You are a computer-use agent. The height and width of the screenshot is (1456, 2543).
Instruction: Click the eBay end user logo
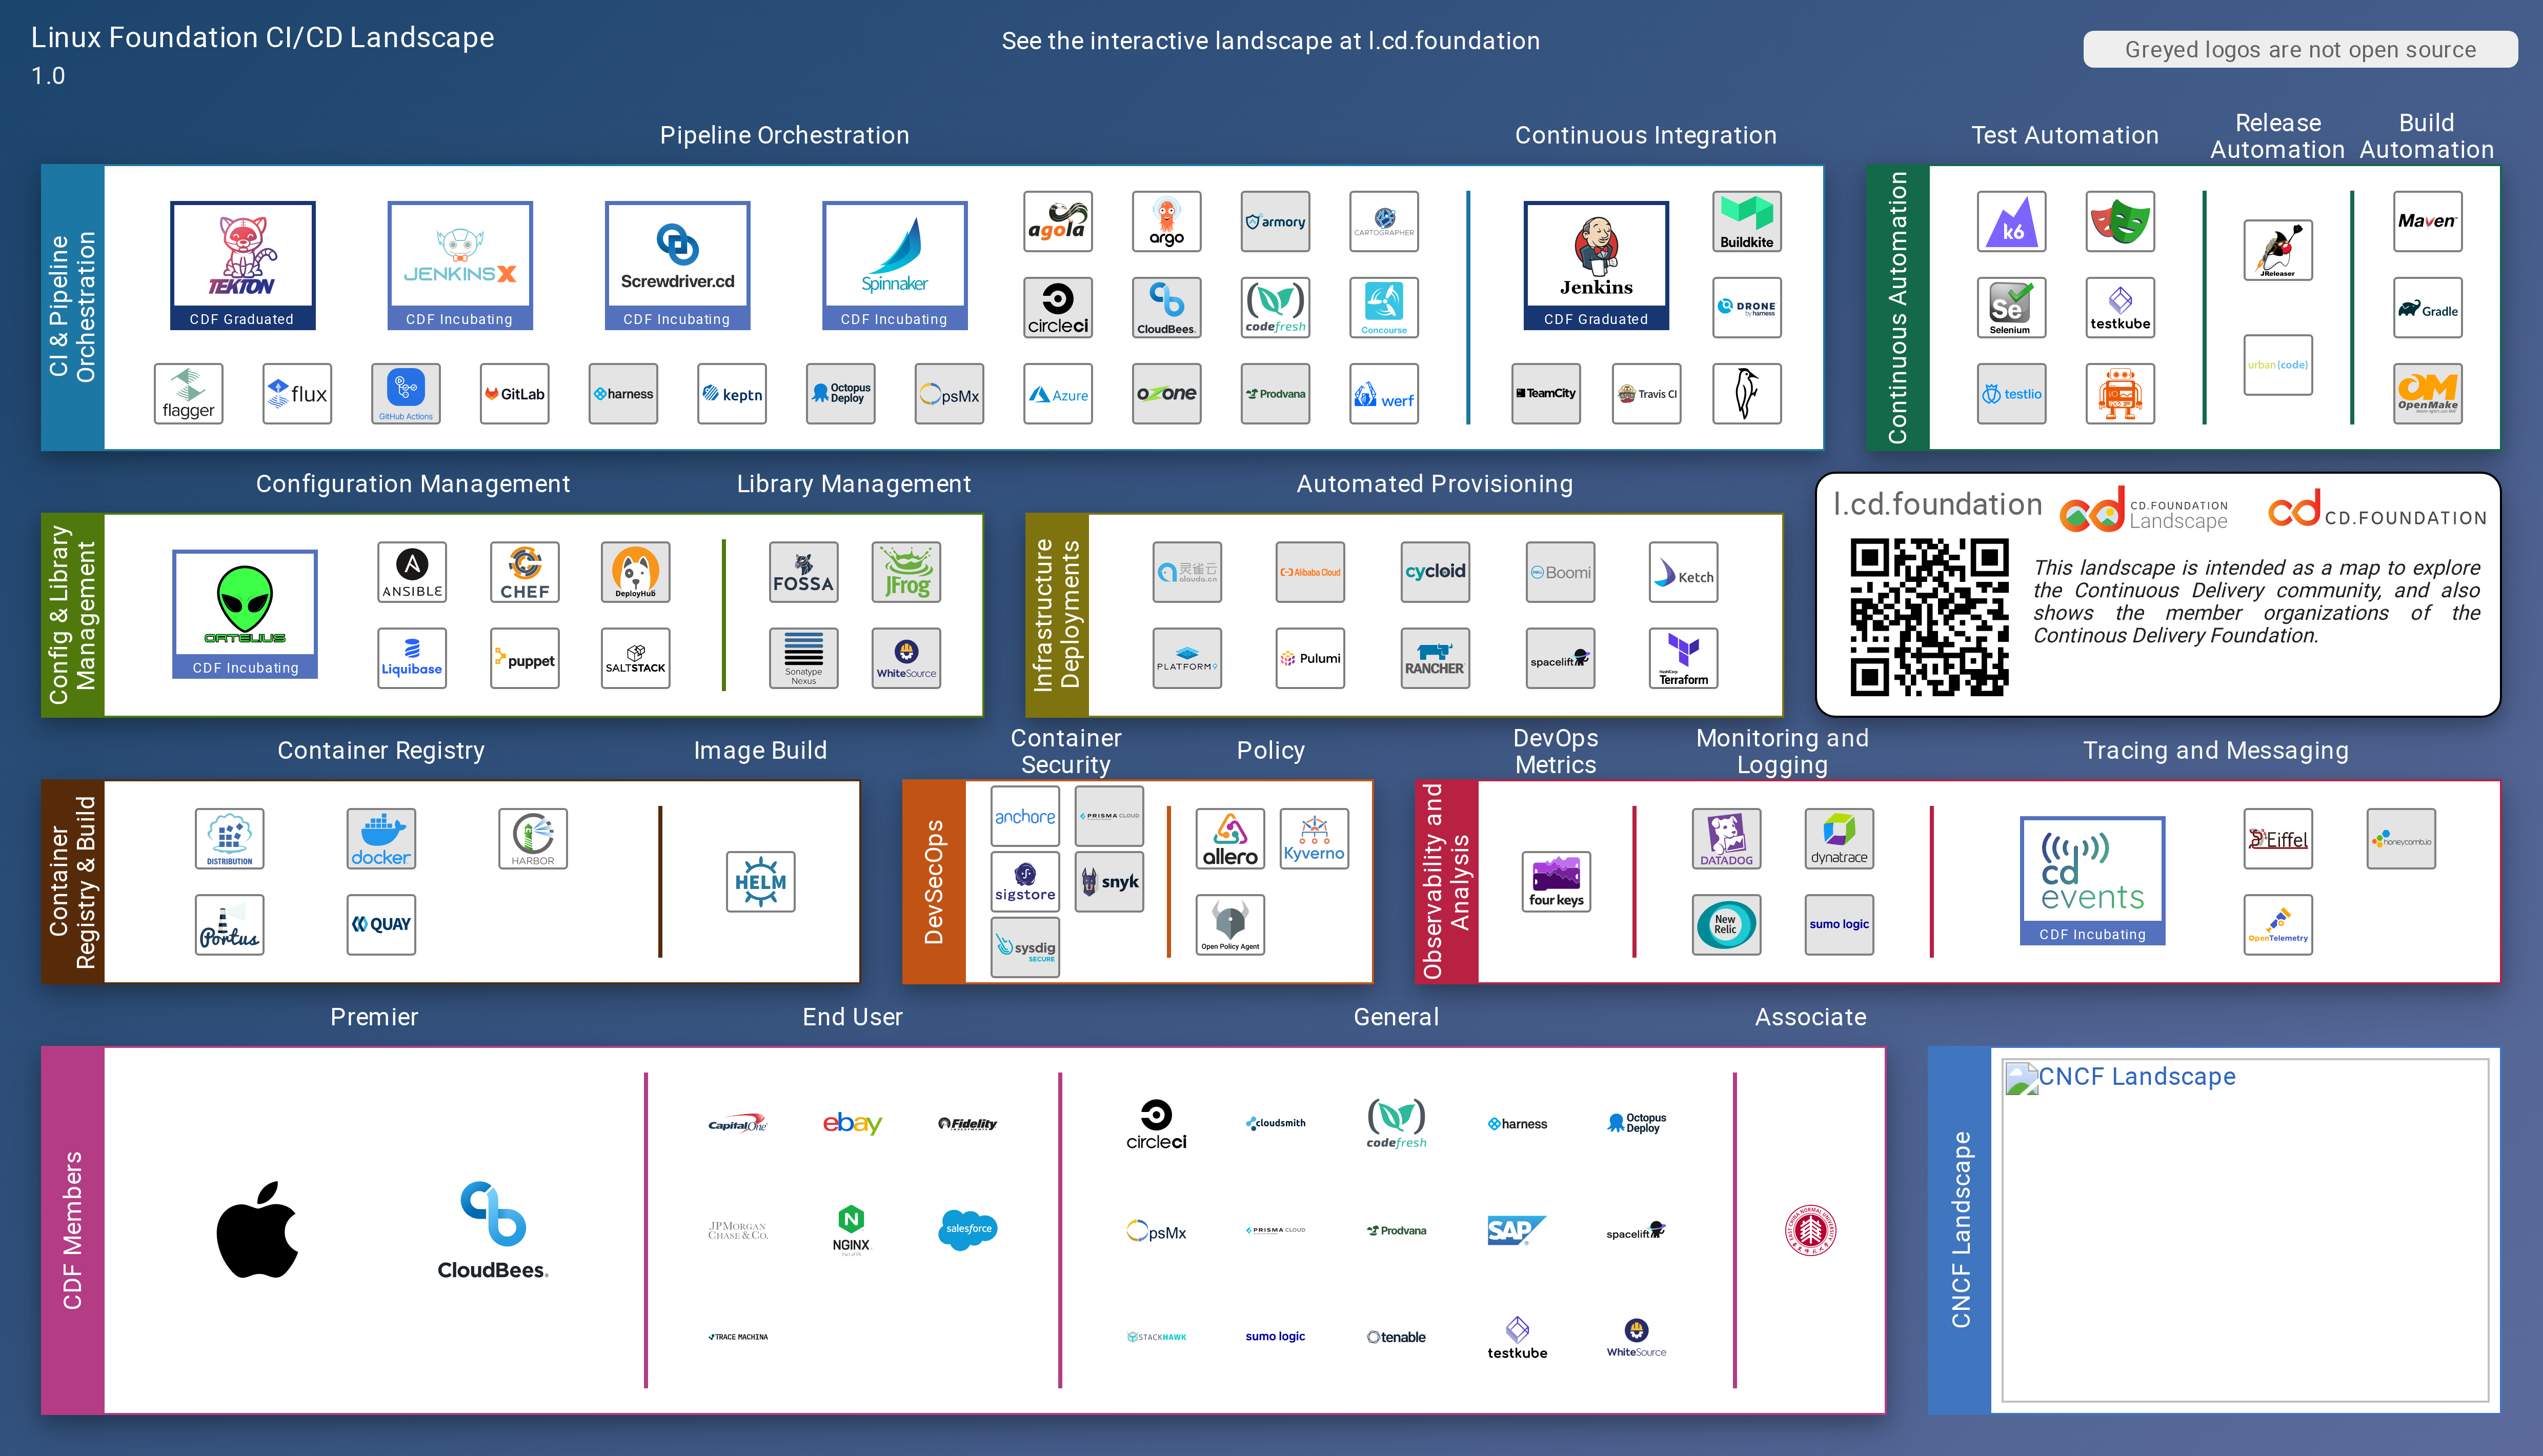[x=852, y=1123]
